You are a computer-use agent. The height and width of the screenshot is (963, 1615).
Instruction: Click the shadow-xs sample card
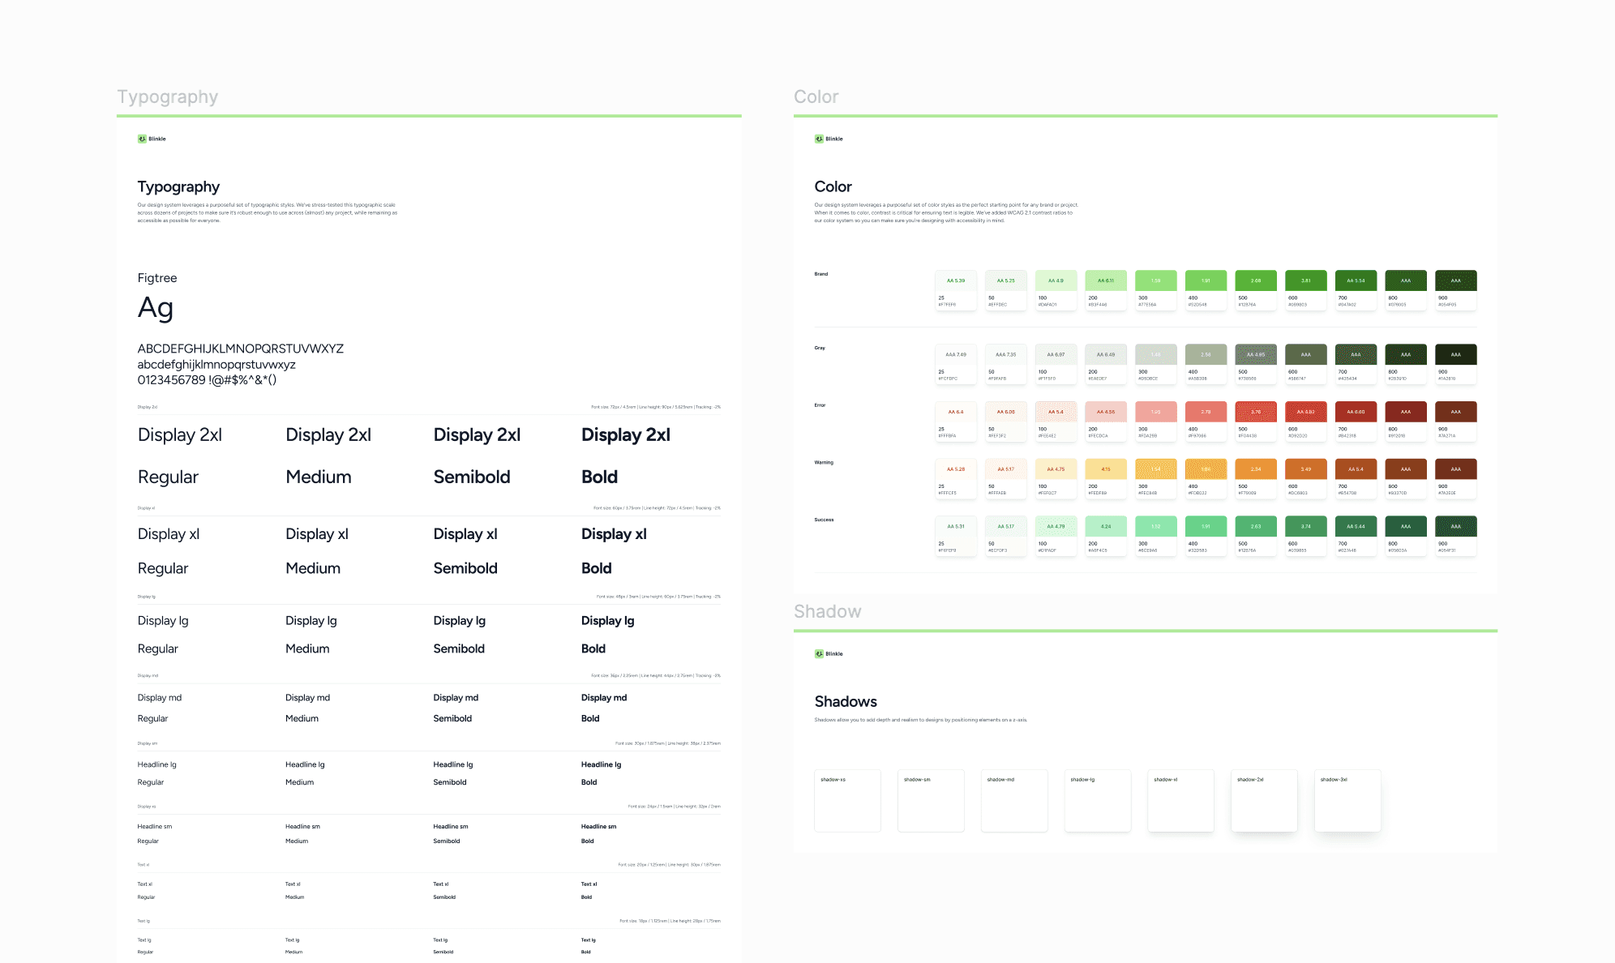click(x=847, y=801)
